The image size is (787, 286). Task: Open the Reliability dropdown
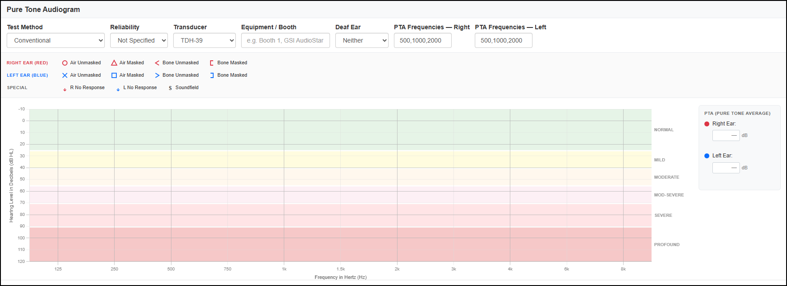point(139,40)
